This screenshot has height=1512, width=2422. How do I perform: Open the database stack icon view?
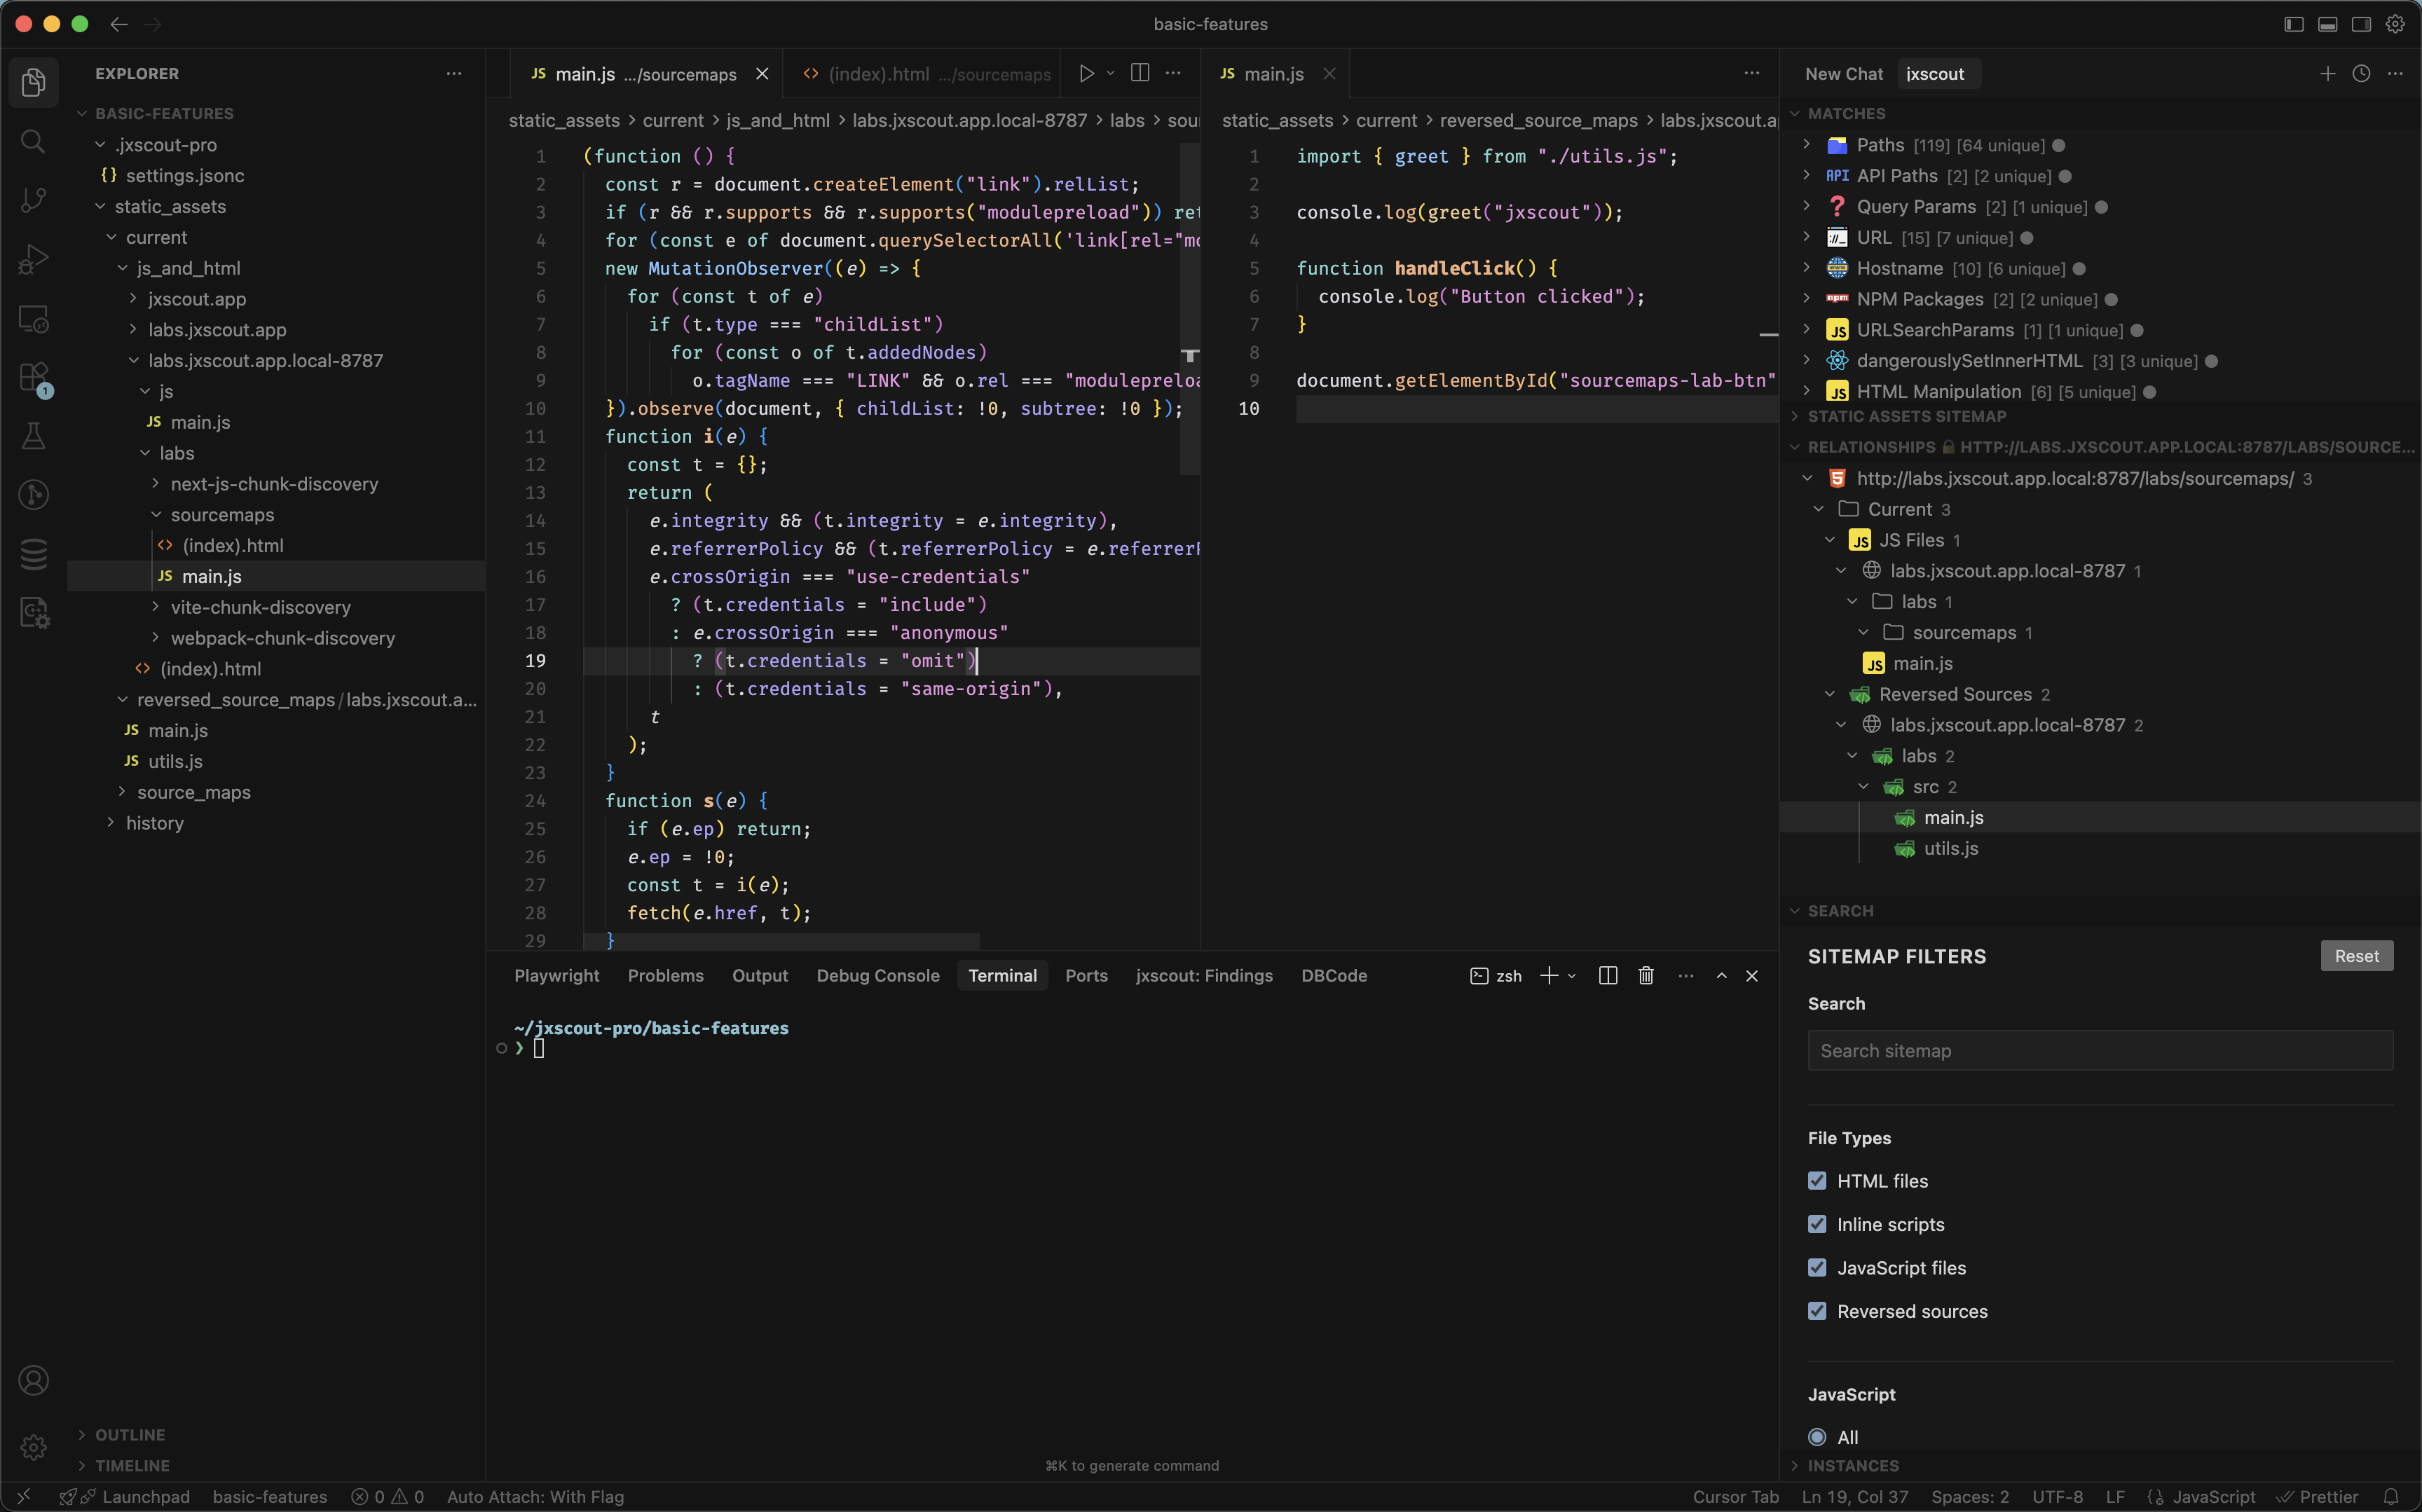click(x=33, y=553)
